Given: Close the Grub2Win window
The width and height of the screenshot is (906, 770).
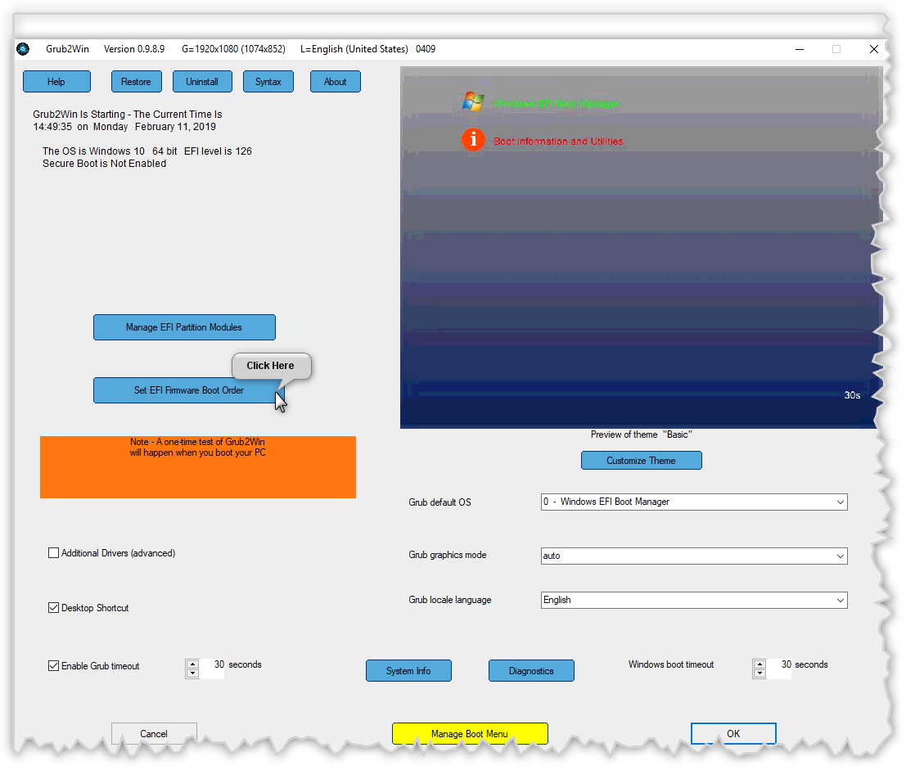Looking at the screenshot, I should pyautogui.click(x=873, y=49).
